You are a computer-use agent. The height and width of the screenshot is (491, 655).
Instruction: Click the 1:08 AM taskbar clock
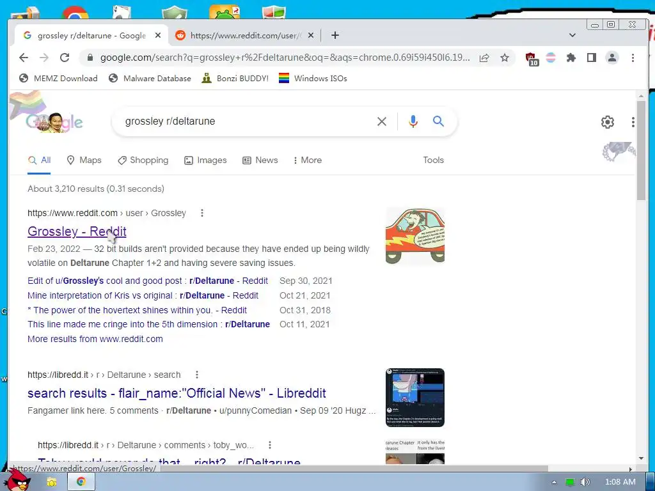620,482
